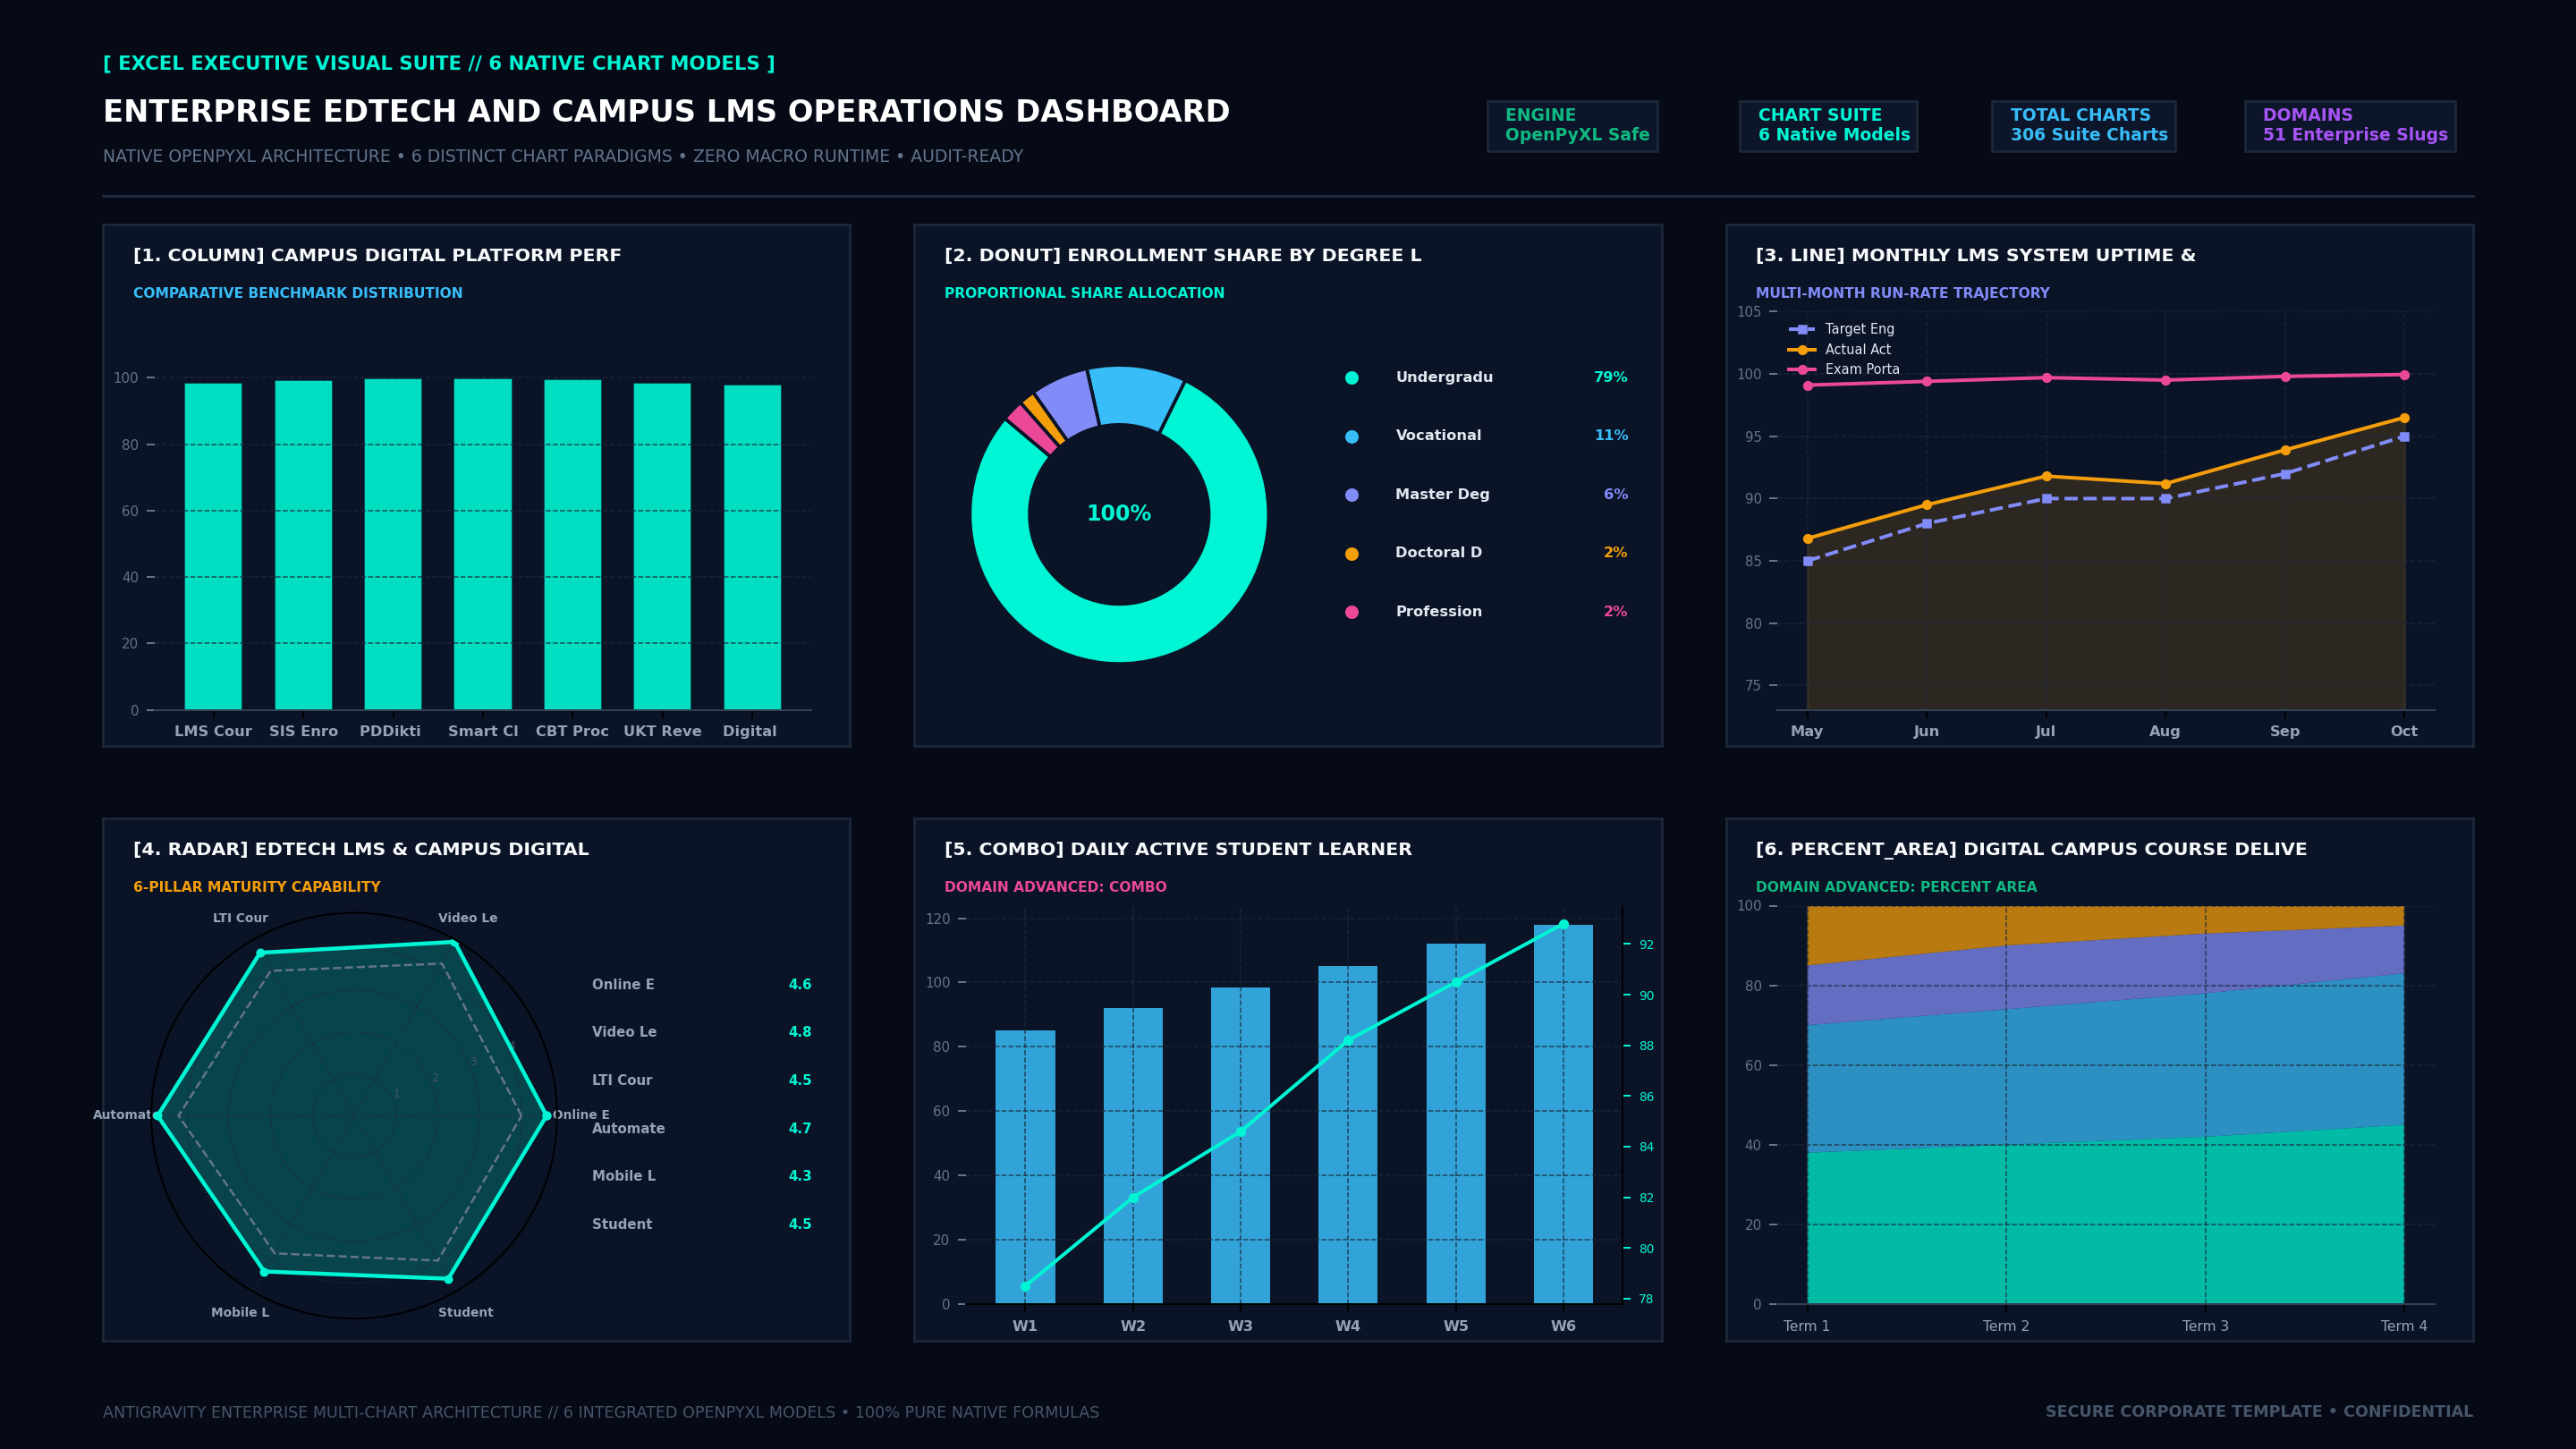Click the 6-PILLAR MATURITY CAPABILITY subtitle
Image resolution: width=2576 pixels, height=1449 pixels.
(x=257, y=888)
